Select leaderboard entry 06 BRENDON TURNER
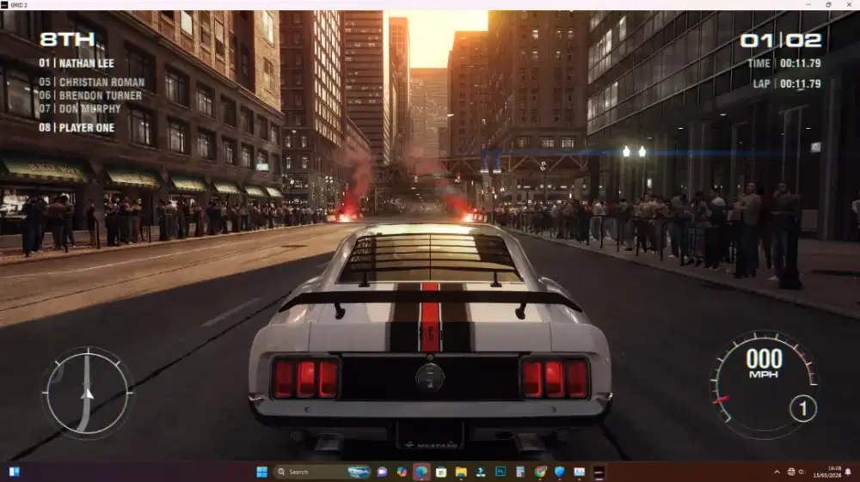 (x=90, y=95)
